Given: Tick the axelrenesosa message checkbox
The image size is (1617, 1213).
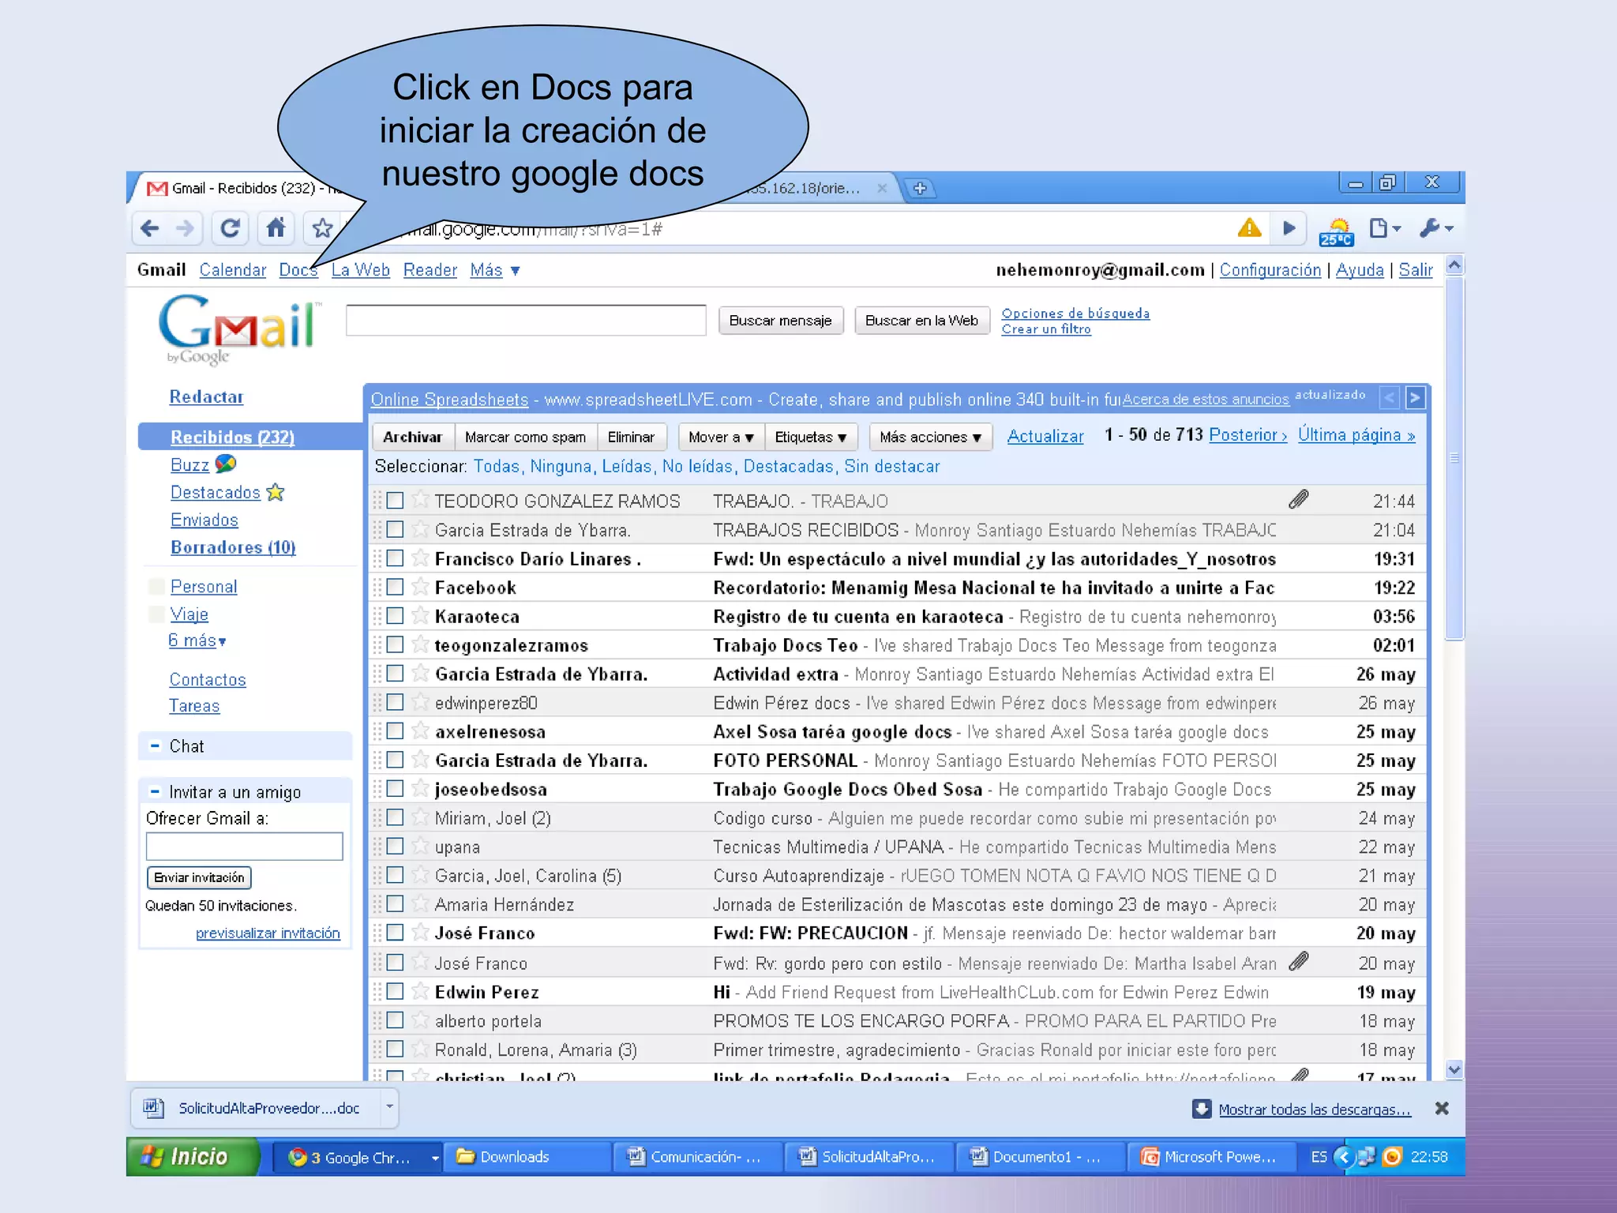Looking at the screenshot, I should 396,730.
